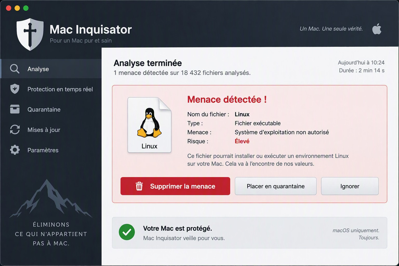399x266 pixels.
Task: Click Placer en quarantaine button
Action: pos(276,186)
